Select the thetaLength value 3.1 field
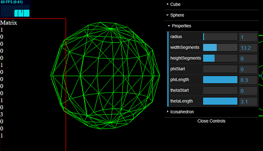Image resolution: width=263 pixels, height=151 pixels. (x=248, y=102)
